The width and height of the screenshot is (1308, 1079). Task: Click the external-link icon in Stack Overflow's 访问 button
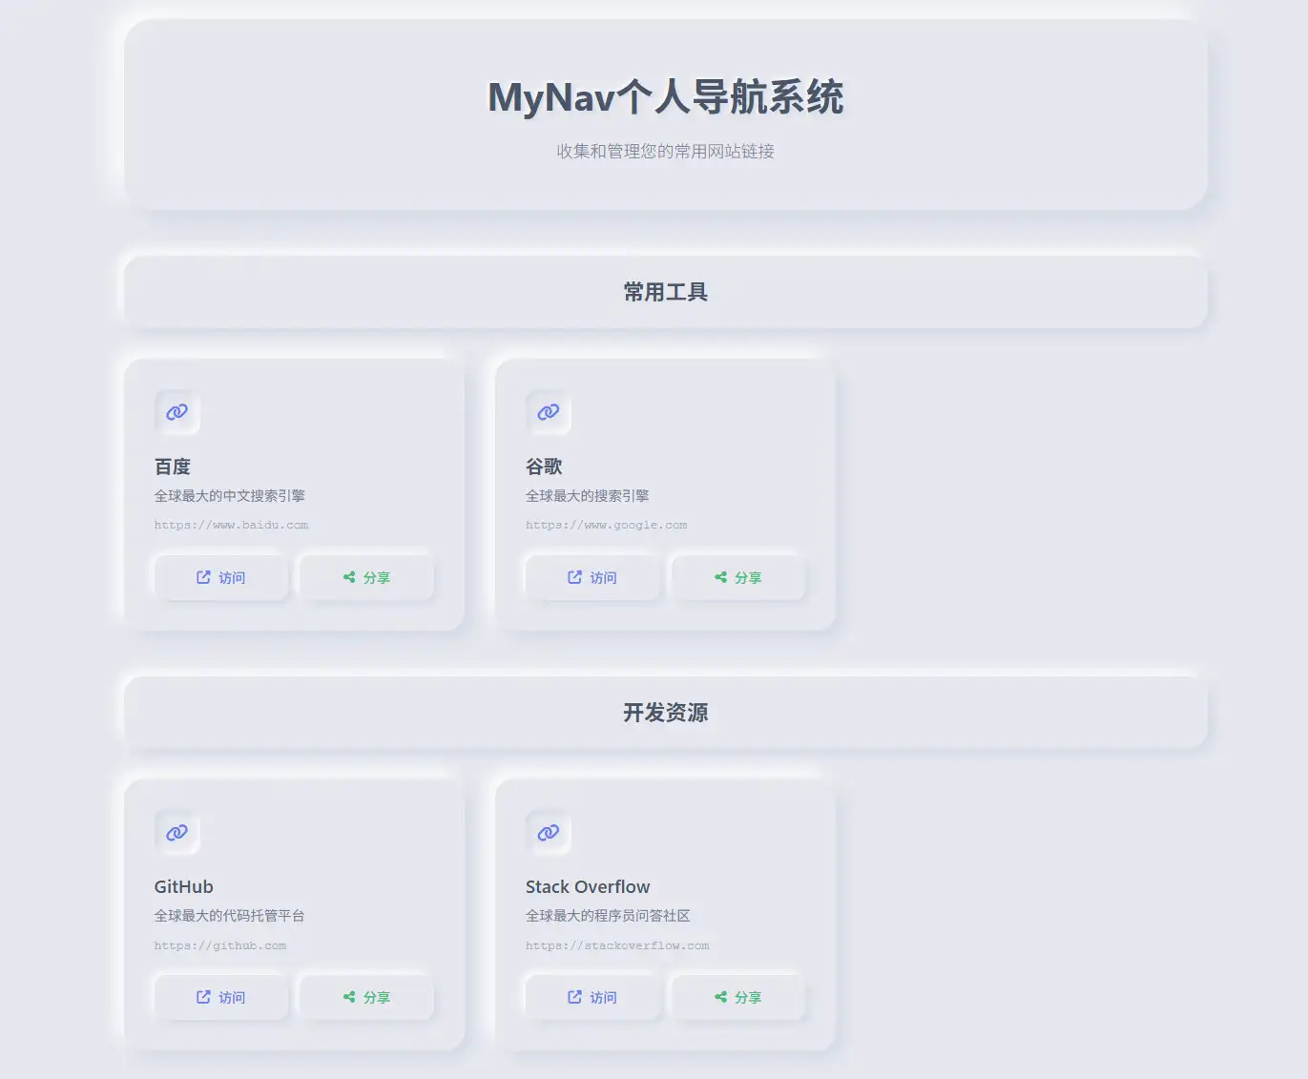(574, 997)
